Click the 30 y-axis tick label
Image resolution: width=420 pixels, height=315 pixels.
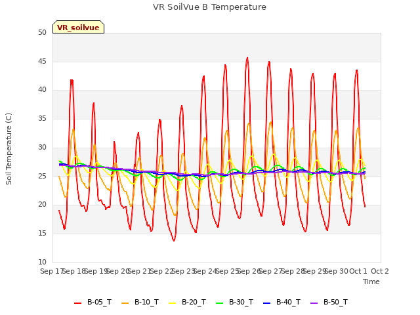point(42,147)
